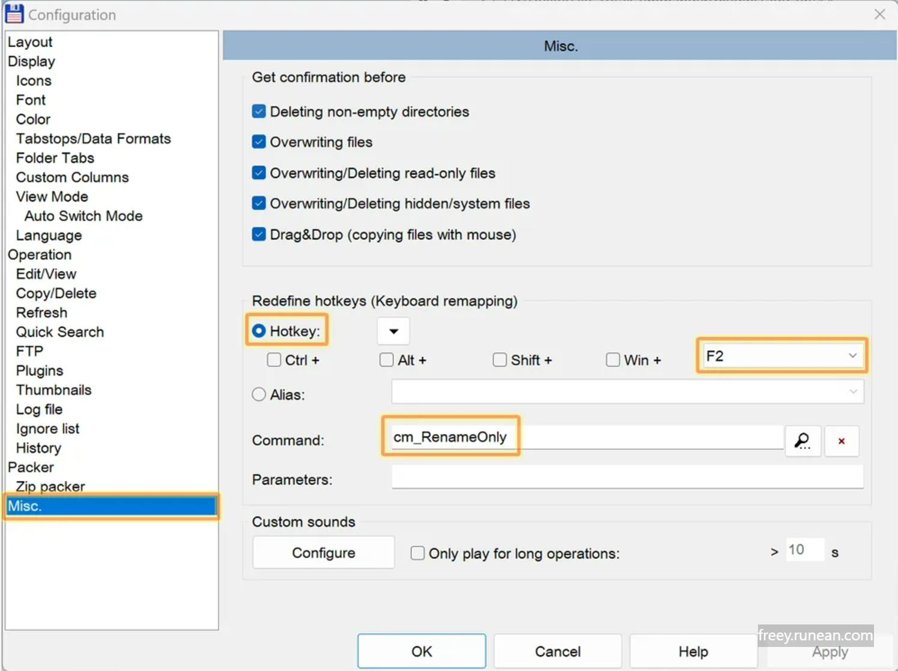Uncheck Deleting non-empty directories
898x671 pixels.
point(259,112)
